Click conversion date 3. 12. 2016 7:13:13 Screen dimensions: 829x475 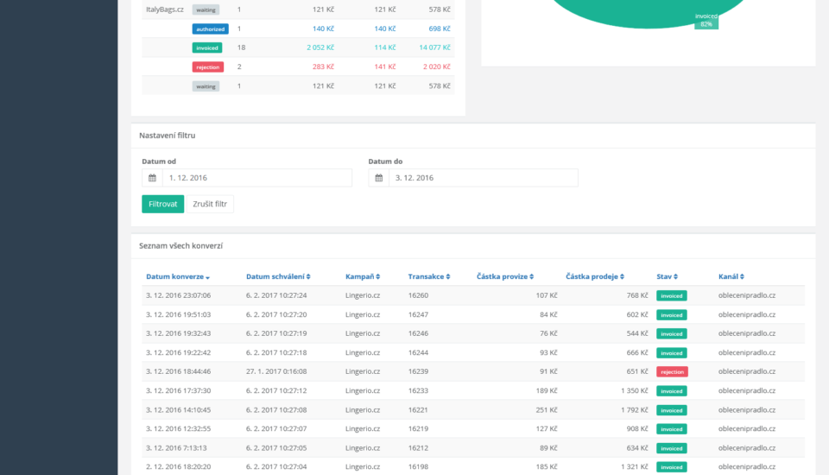pyautogui.click(x=176, y=448)
